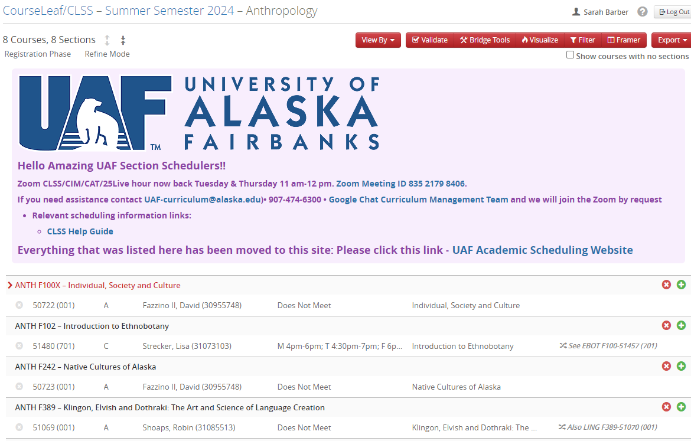This screenshot has width=691, height=441.
Task: Click the Visualize toolbar button
Action: (539, 40)
